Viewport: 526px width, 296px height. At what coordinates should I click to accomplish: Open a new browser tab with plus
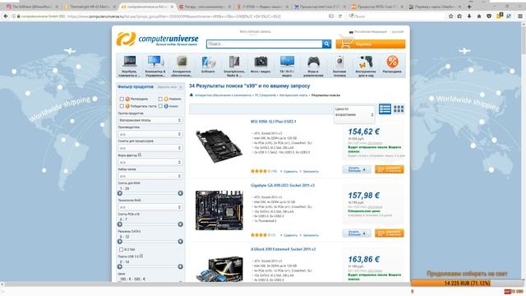pyautogui.click(x=469, y=7)
